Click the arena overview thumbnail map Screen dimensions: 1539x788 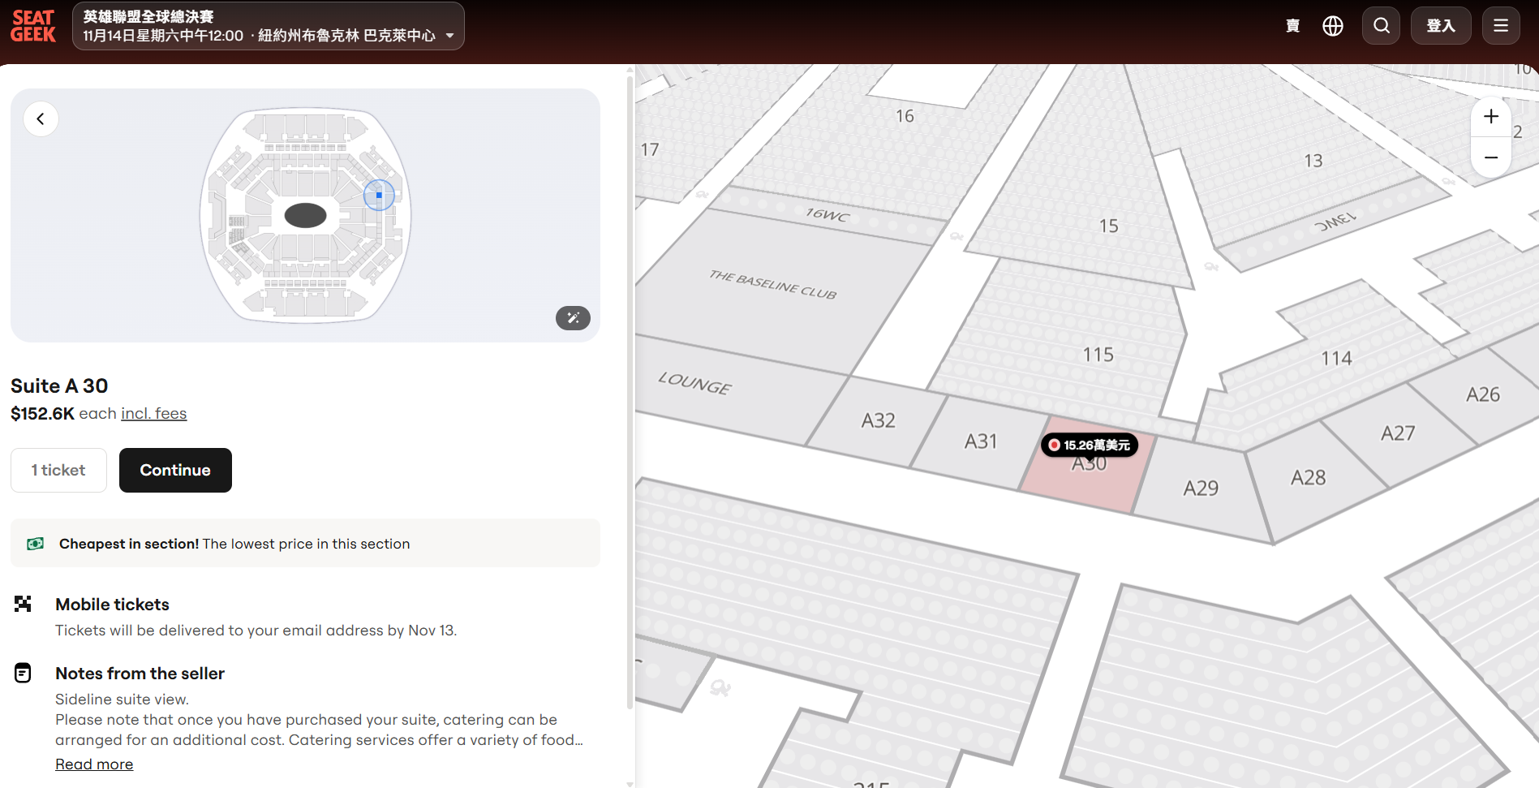[x=305, y=216]
